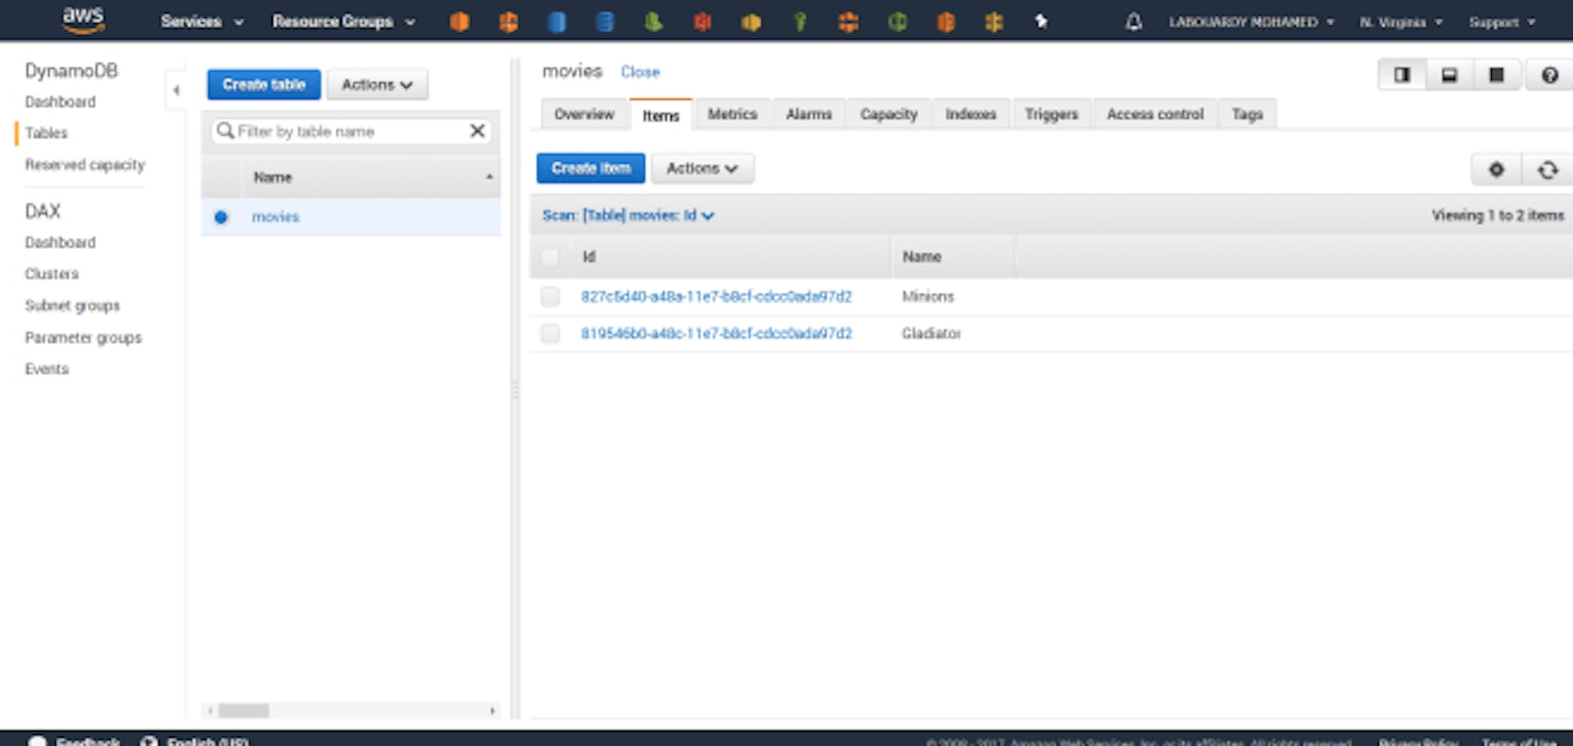1573x746 pixels.
Task: Open the yellow service shortcut icon
Action: click(x=750, y=22)
